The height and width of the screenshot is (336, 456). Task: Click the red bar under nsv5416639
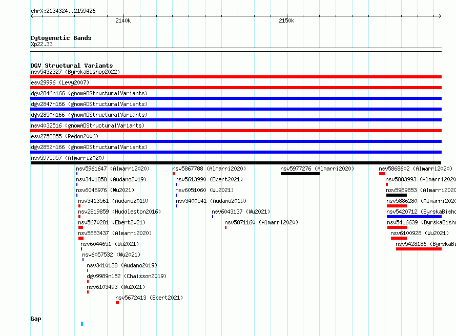[397, 227]
